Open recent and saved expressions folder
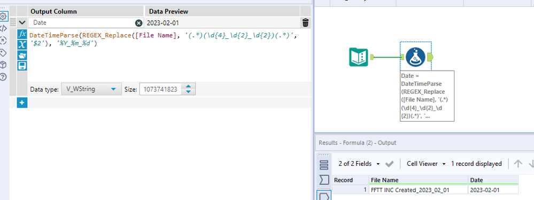The image size is (534, 200). (x=22, y=55)
